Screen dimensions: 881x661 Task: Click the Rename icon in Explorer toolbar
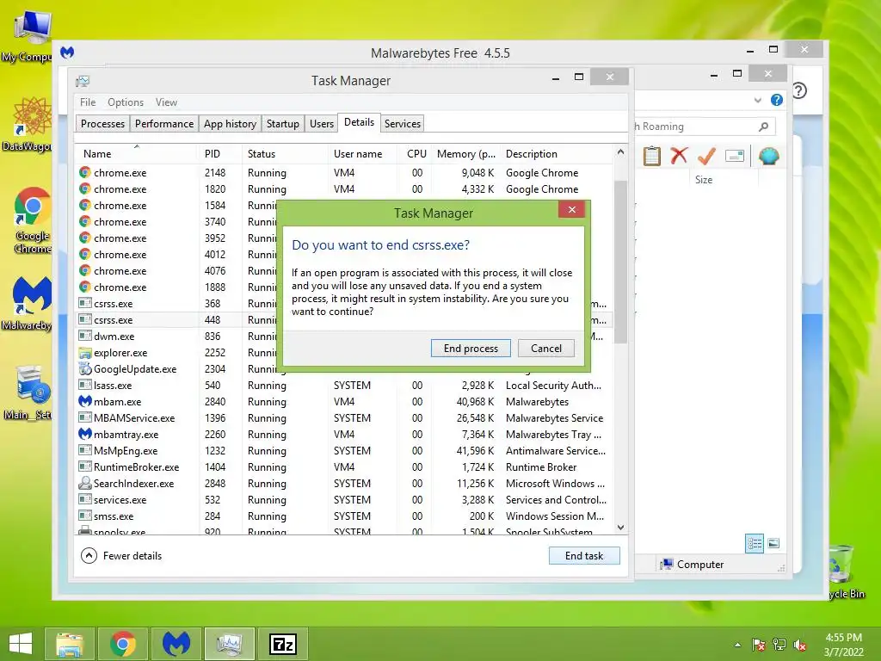[735, 156]
